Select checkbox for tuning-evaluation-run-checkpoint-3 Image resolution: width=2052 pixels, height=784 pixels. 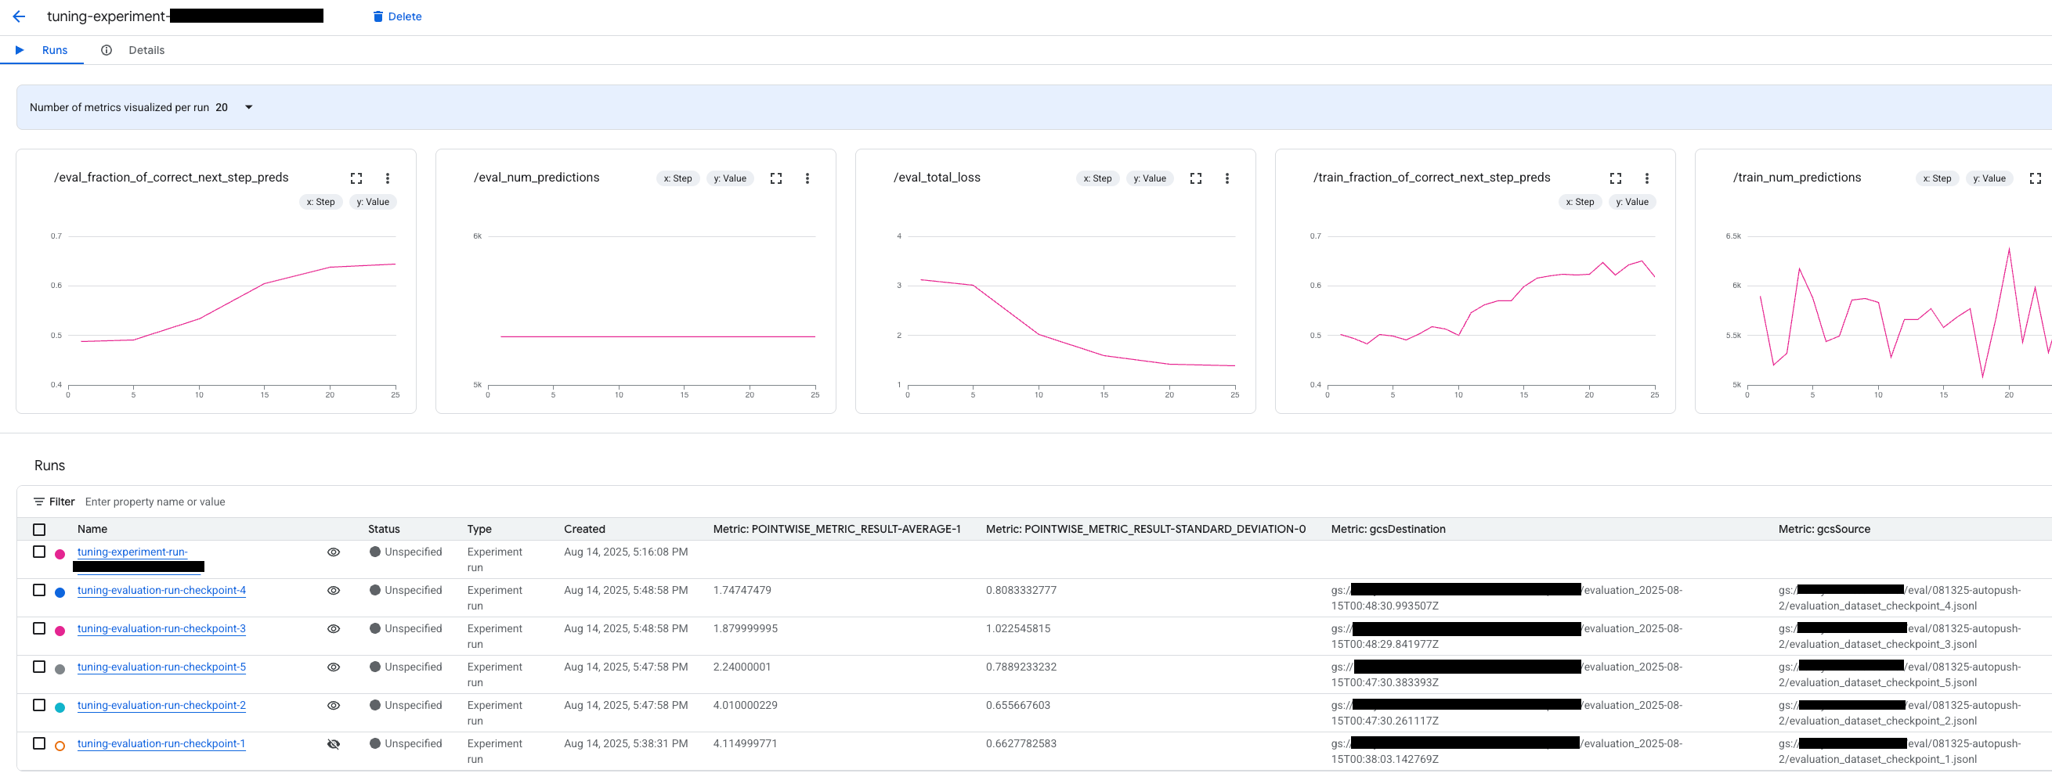pyautogui.click(x=39, y=629)
